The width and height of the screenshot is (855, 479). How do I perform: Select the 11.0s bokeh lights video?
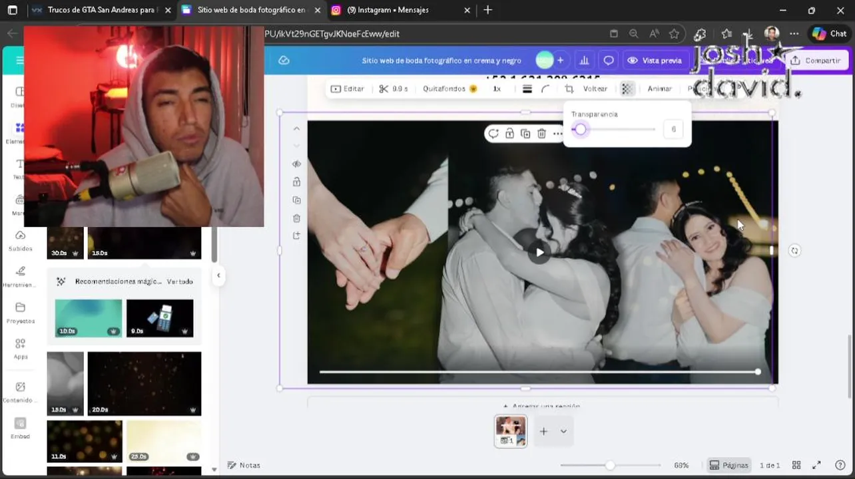pos(85,441)
